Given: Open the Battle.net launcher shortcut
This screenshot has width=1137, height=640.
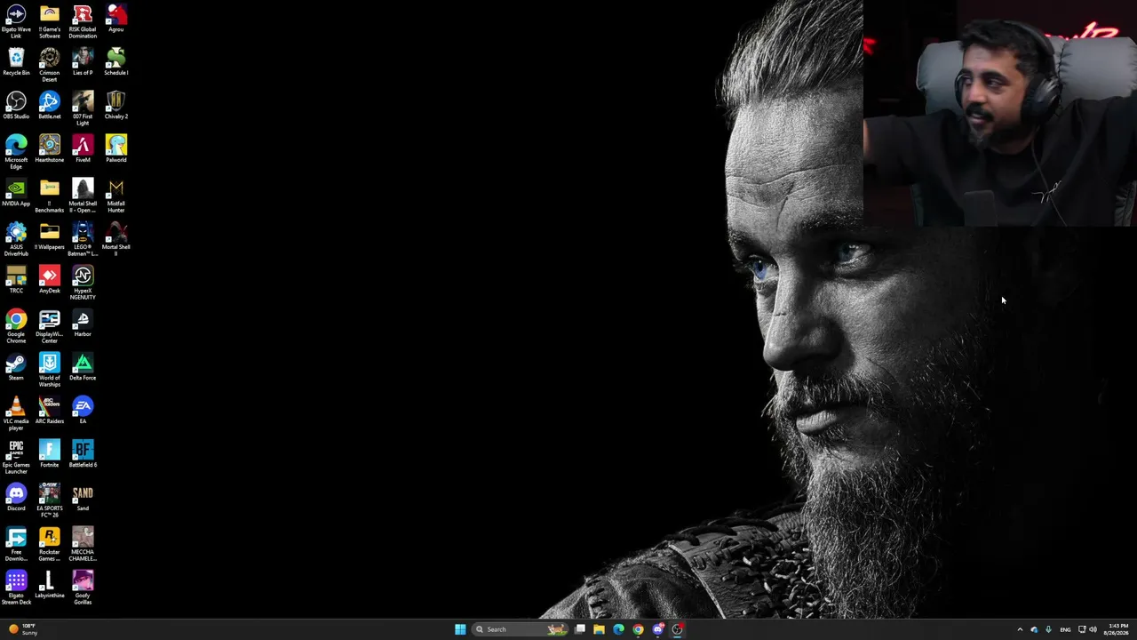Looking at the screenshot, I should (x=50, y=106).
